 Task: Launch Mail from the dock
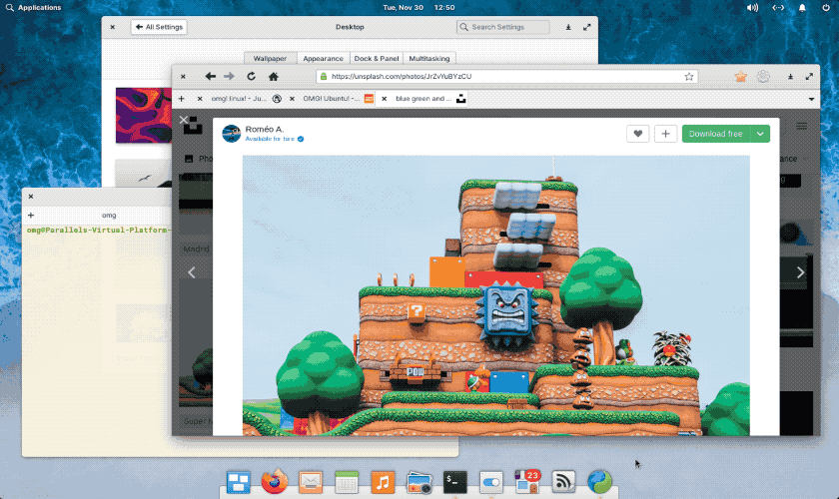click(x=311, y=482)
